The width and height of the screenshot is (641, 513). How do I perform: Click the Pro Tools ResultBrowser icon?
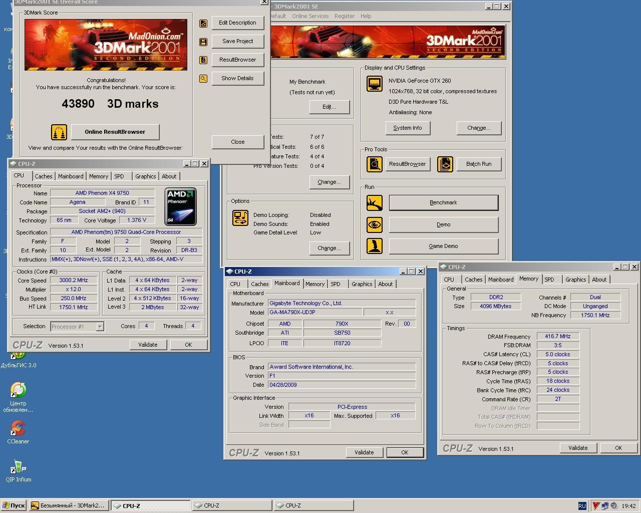click(375, 164)
